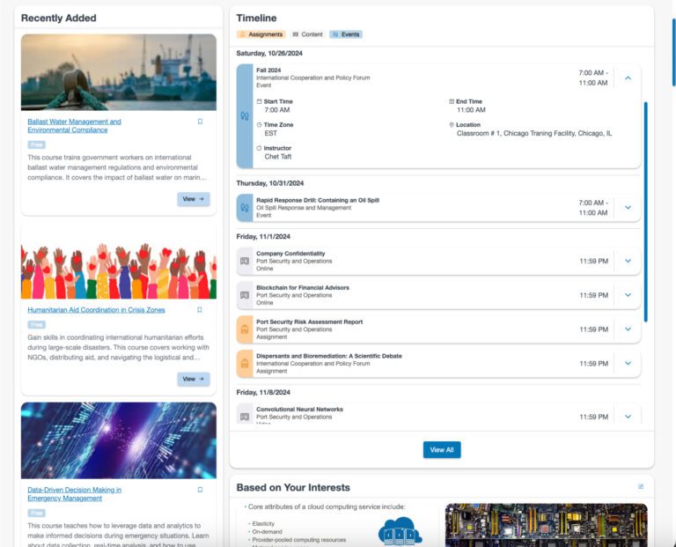Open the Ballast Water Management course link
Image resolution: width=676 pixels, height=547 pixels.
pyautogui.click(x=74, y=125)
